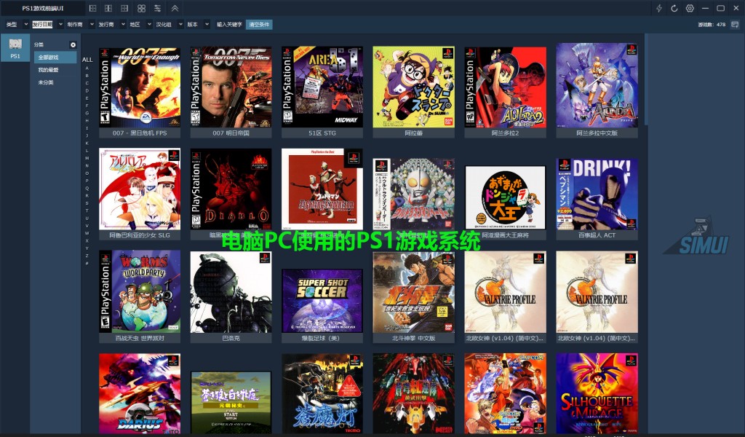
Task: Open the Diablo game cover
Action: (x=231, y=189)
